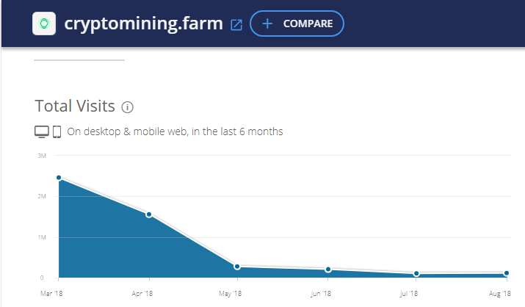The image size is (525, 307).
Task: Click the Apr '18 data point on chart
Action: pos(149,214)
